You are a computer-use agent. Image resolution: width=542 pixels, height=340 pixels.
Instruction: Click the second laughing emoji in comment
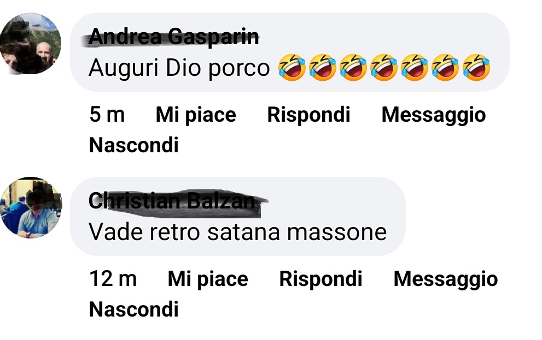tap(323, 68)
